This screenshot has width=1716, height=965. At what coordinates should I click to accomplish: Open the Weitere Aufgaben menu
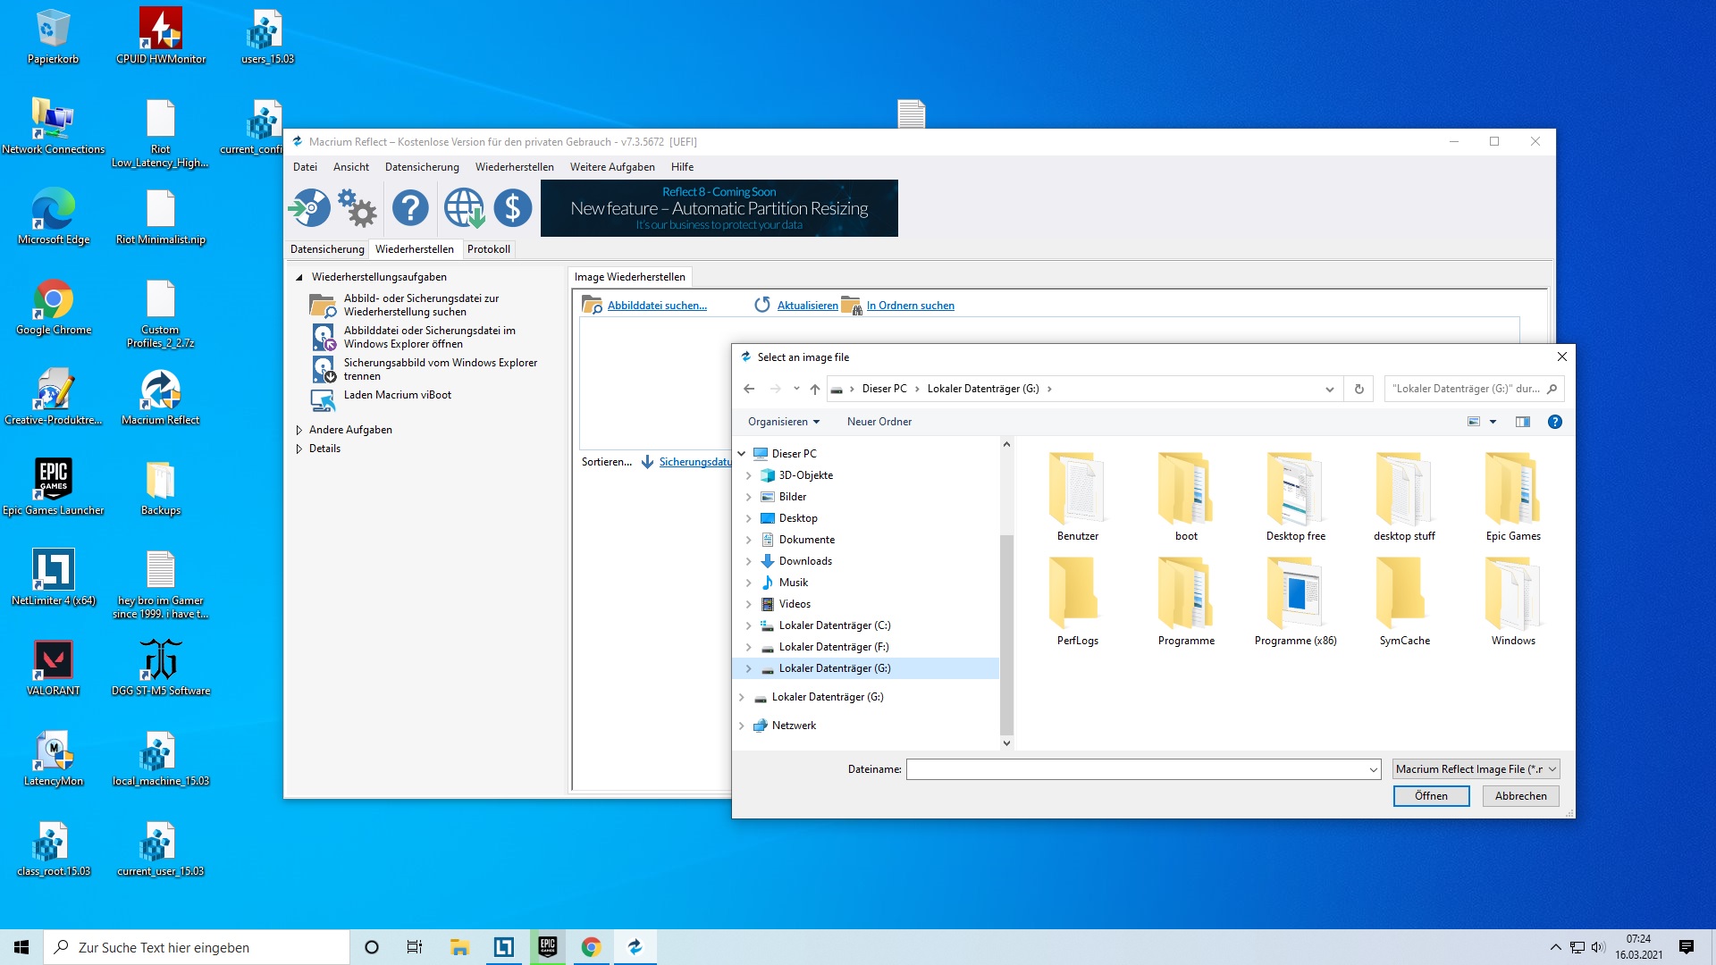[x=612, y=167]
